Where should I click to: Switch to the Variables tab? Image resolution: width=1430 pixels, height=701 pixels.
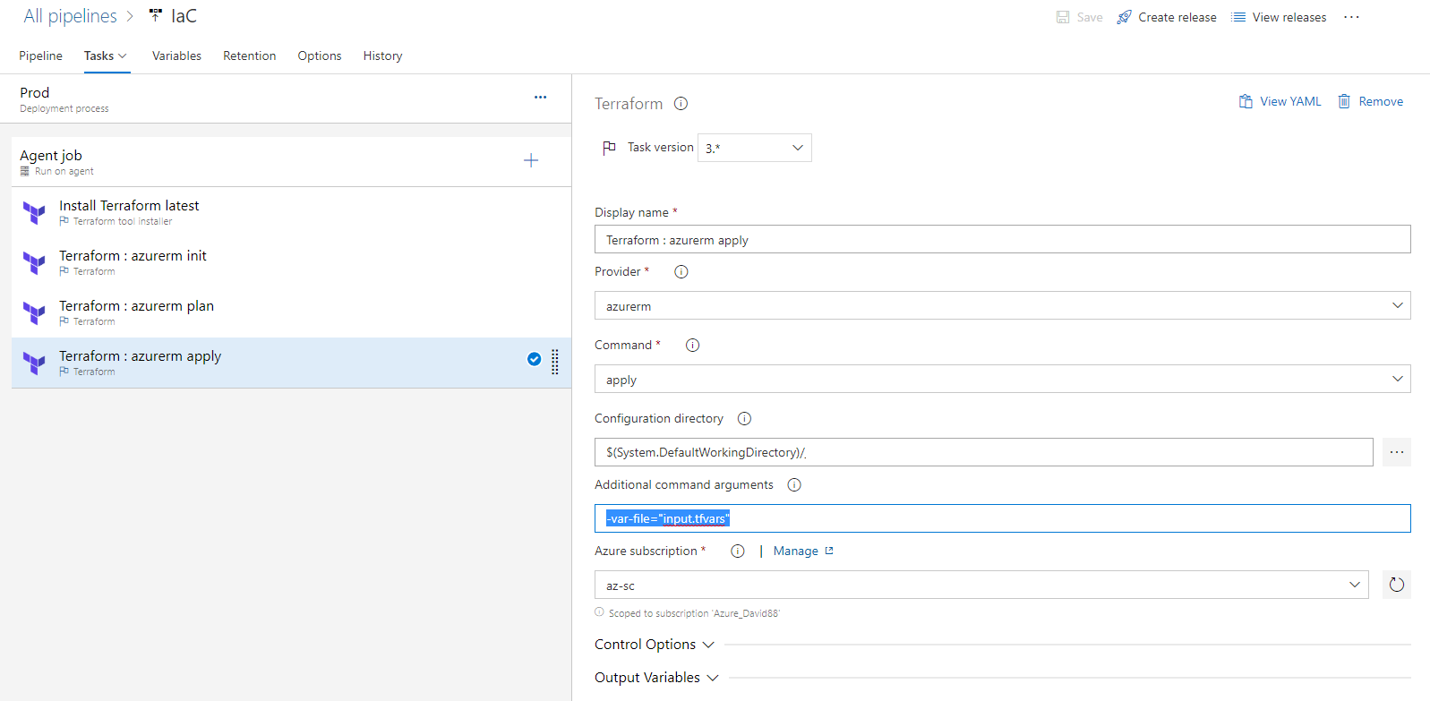(176, 56)
